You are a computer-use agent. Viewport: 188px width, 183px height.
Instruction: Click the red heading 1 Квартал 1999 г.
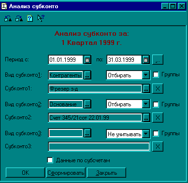pyautogui.click(x=91, y=43)
